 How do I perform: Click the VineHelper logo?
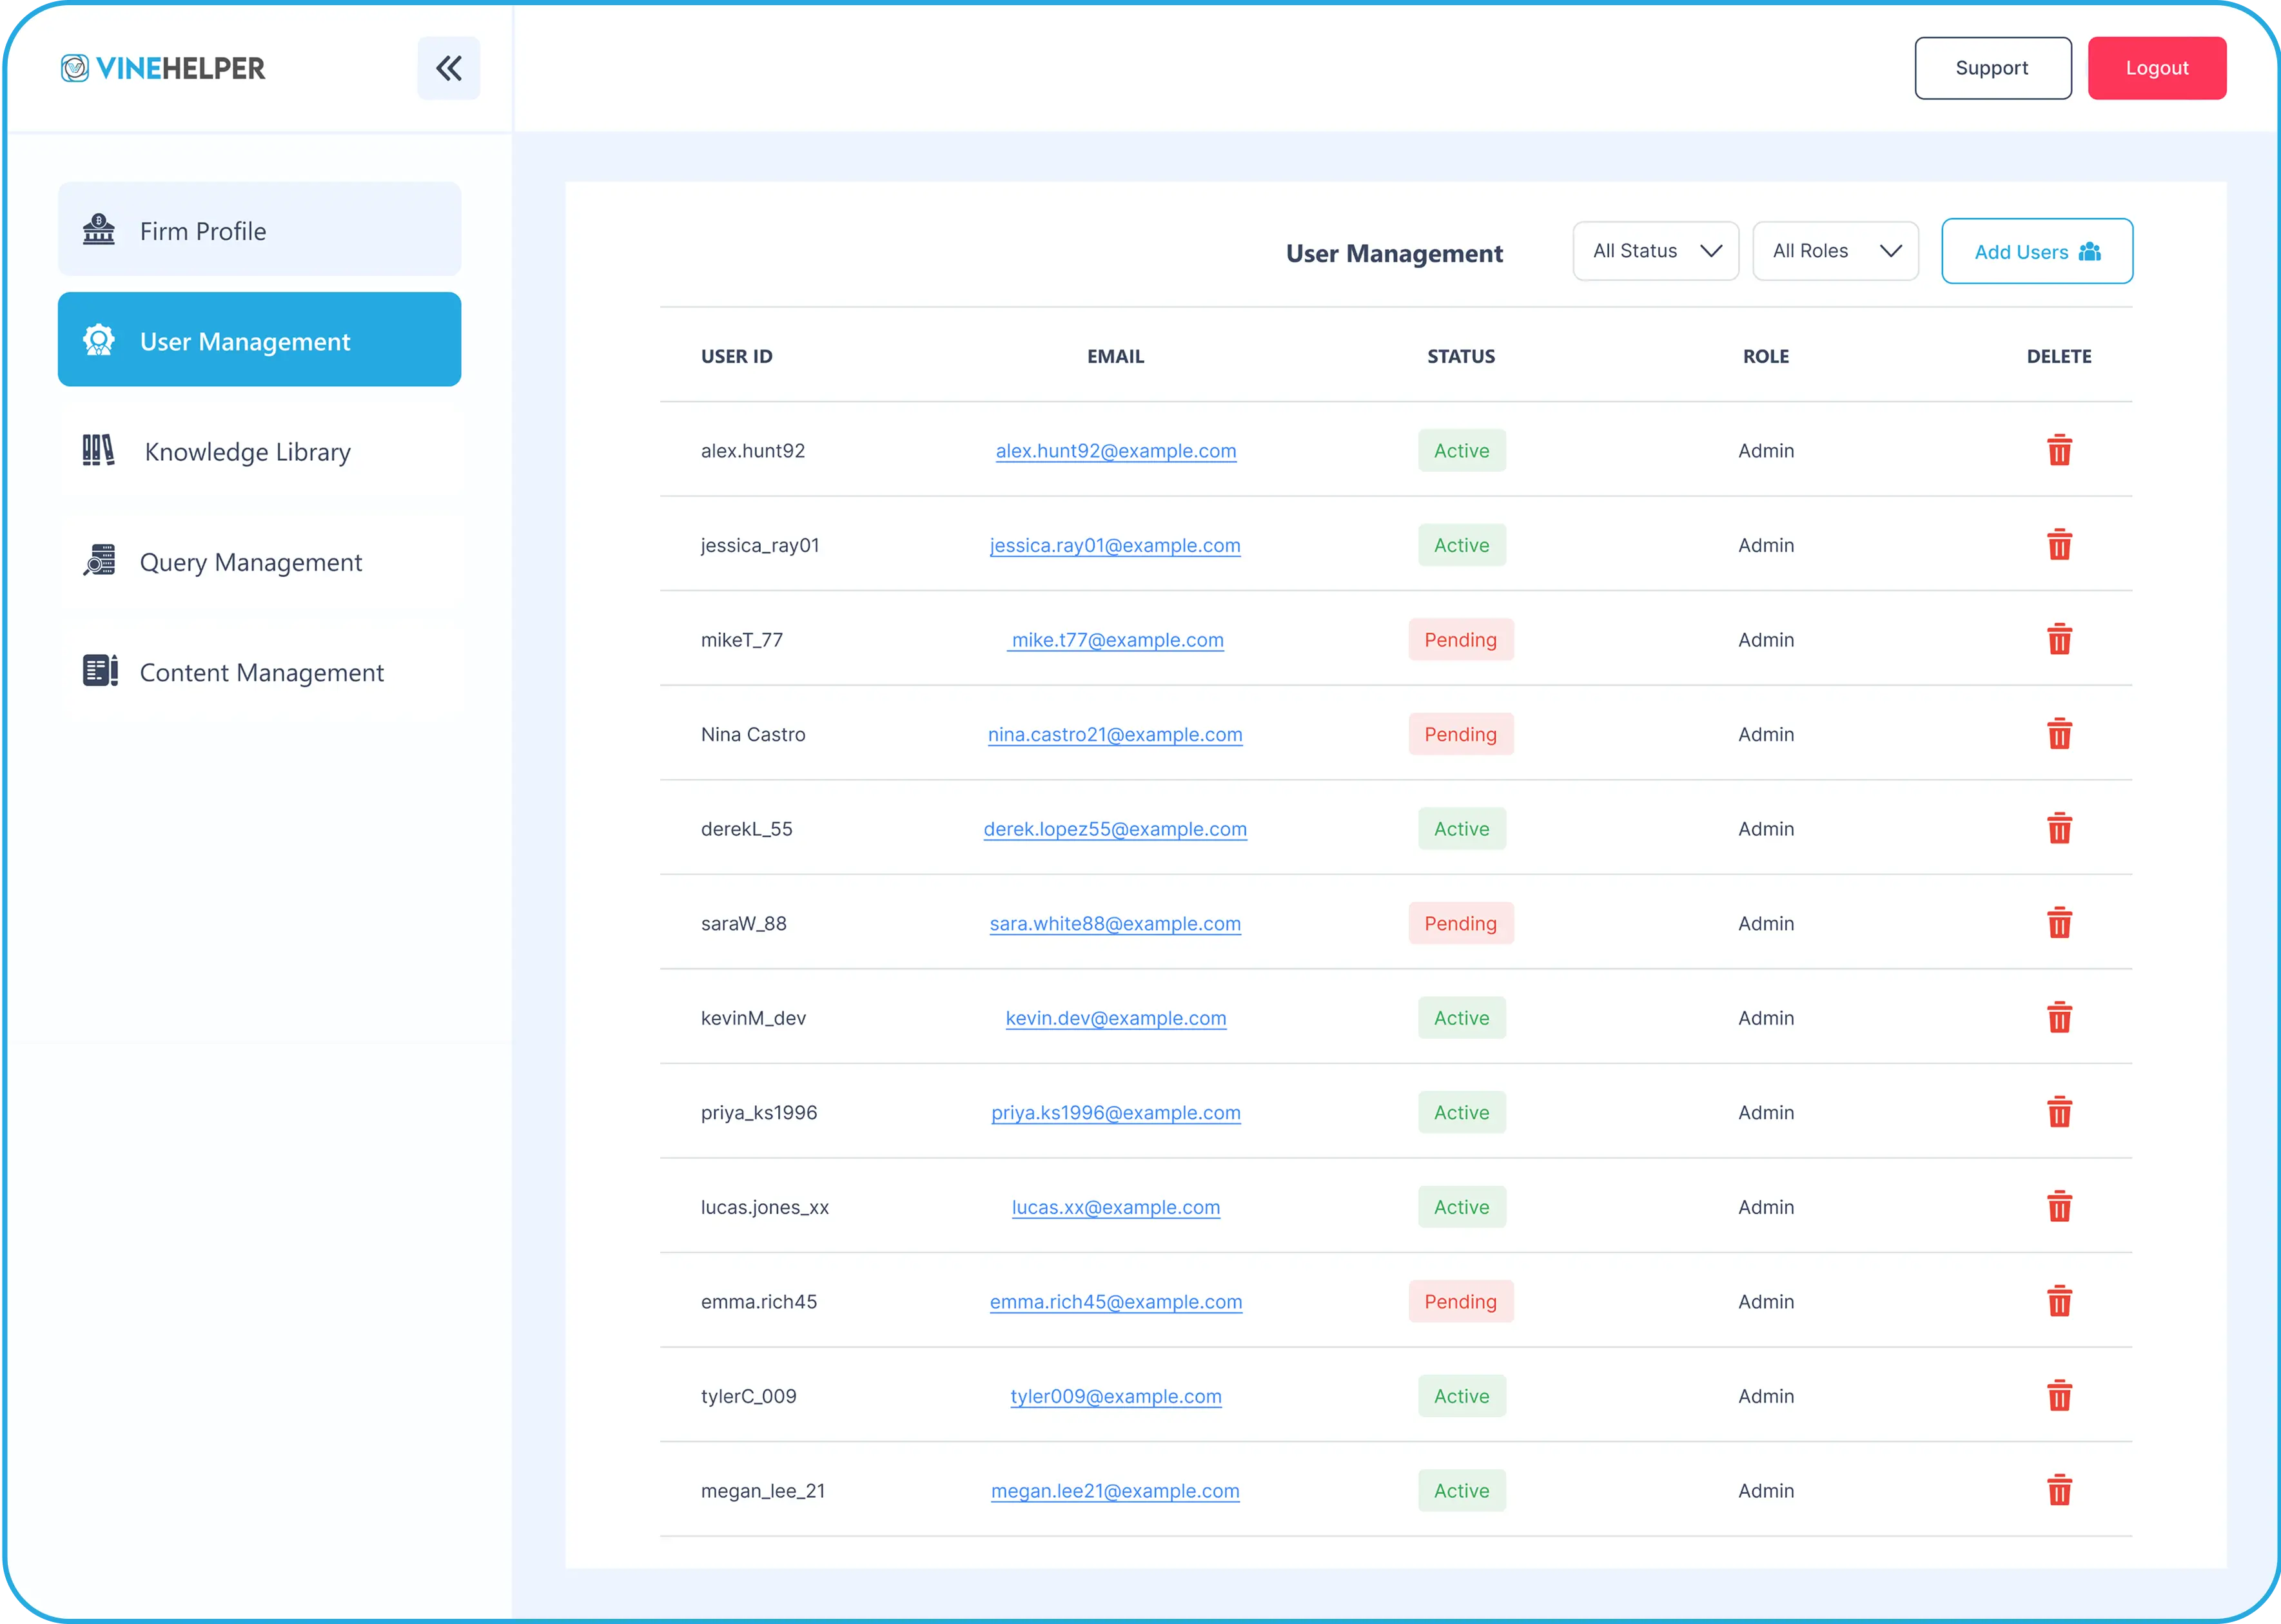(x=163, y=68)
